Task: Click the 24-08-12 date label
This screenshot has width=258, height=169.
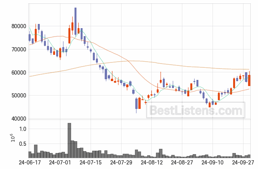Action: tap(152, 163)
